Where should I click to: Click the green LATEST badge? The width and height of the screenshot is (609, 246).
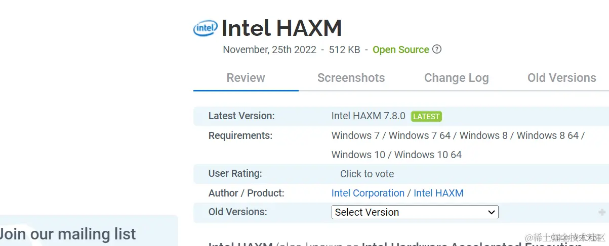tap(426, 116)
